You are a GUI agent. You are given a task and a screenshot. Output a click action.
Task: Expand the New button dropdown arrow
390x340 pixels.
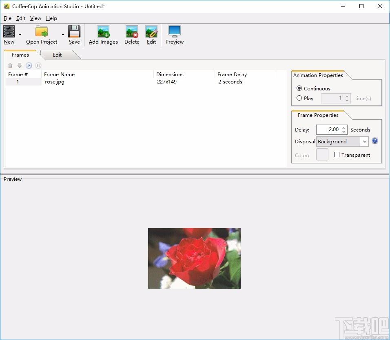point(20,35)
